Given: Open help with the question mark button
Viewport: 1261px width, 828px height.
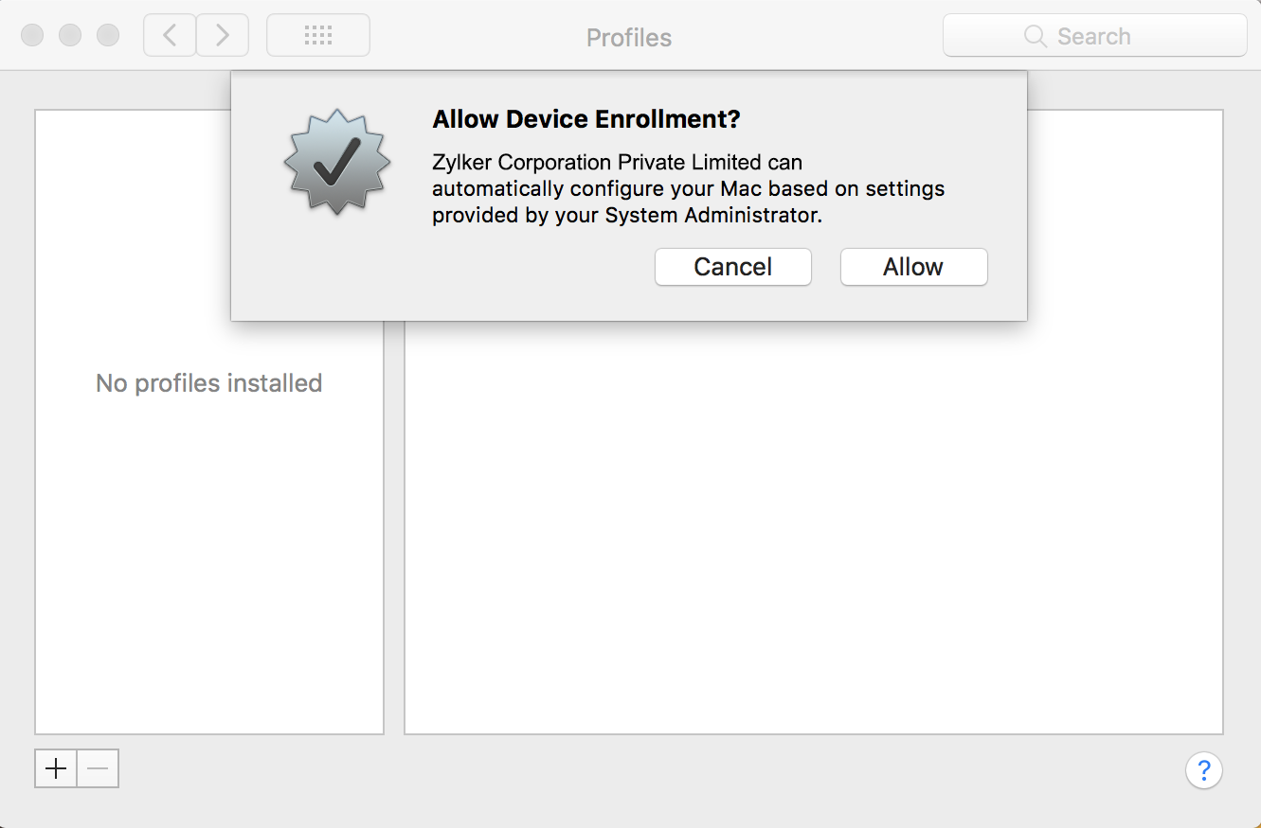Looking at the screenshot, I should pyautogui.click(x=1203, y=769).
